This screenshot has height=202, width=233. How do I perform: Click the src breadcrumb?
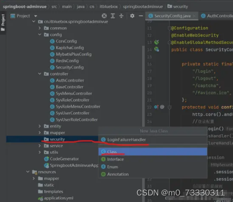54,6
